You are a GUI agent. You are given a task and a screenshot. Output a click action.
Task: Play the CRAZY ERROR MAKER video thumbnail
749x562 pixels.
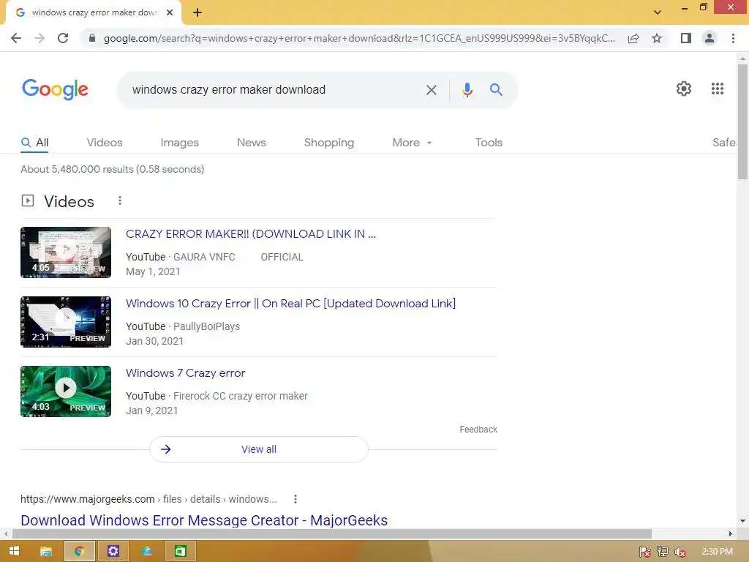point(66,252)
